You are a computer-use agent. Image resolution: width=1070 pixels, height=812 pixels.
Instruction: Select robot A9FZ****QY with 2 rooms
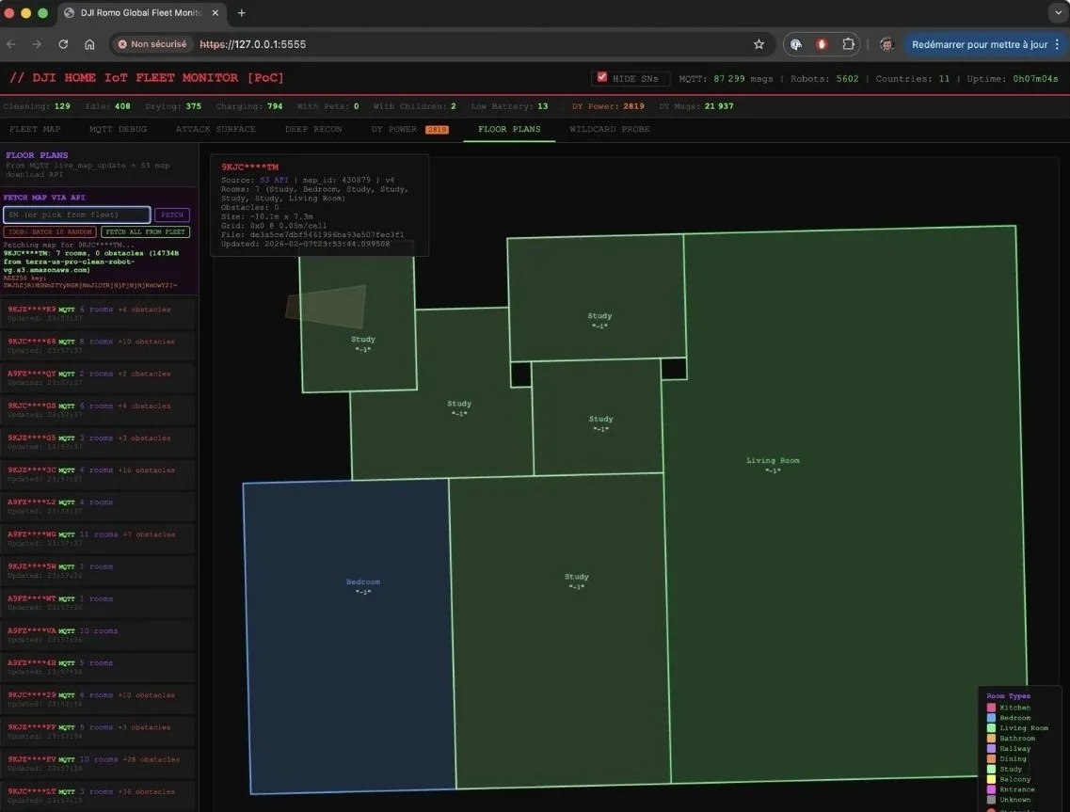(x=98, y=377)
